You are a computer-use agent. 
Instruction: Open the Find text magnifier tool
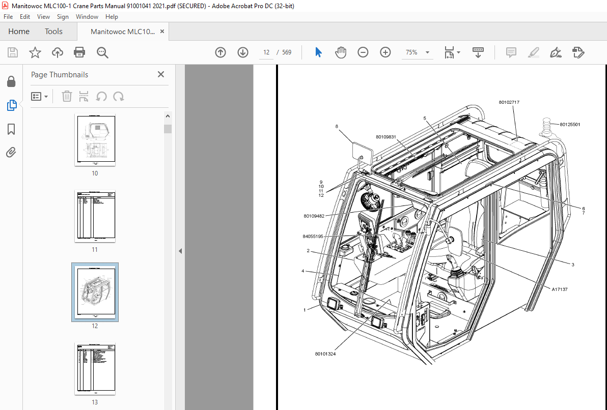[x=102, y=52]
